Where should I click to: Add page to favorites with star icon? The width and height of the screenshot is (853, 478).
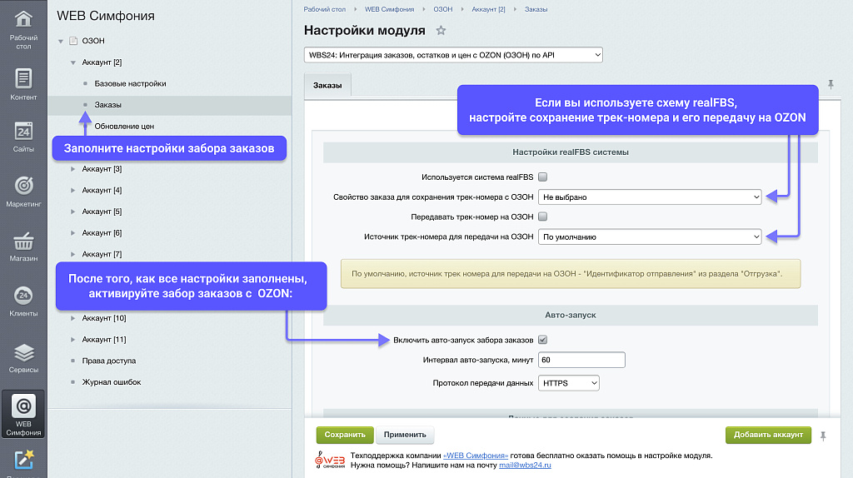441,31
